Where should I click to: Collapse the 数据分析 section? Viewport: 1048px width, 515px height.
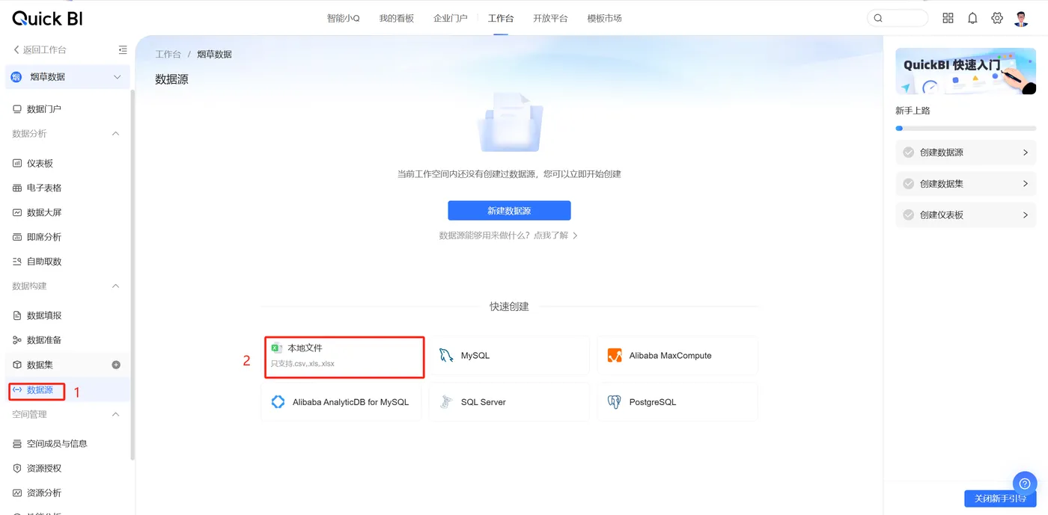click(x=115, y=134)
